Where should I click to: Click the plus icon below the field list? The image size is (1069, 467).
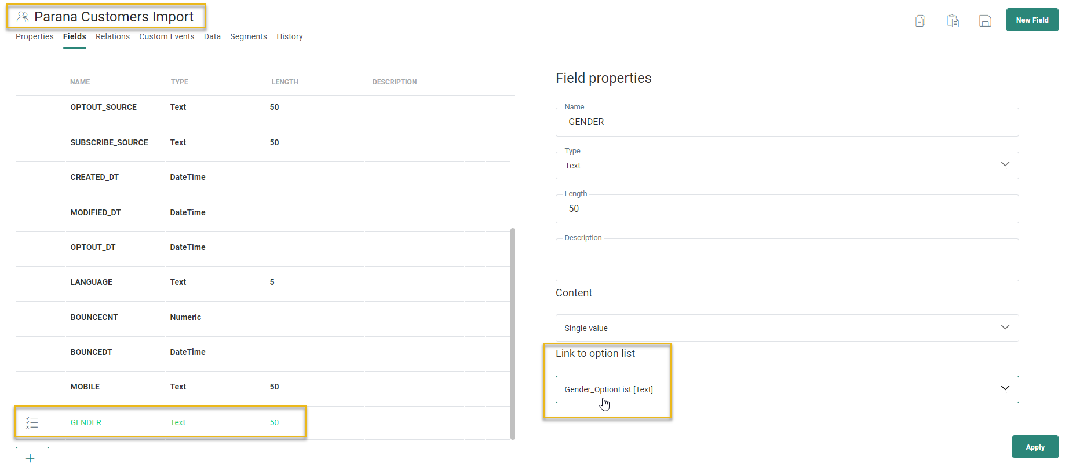pos(31,458)
